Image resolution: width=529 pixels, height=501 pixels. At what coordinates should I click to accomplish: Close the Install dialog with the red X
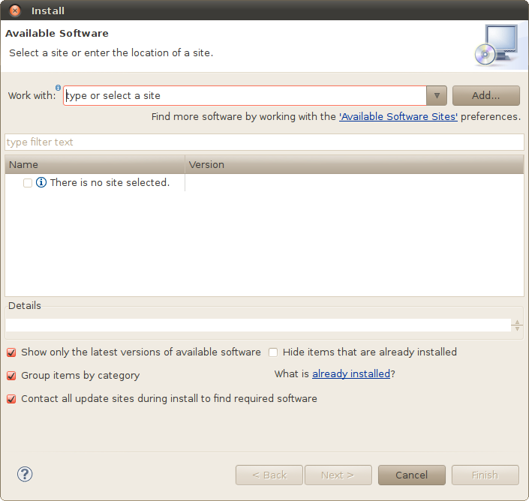[15, 10]
